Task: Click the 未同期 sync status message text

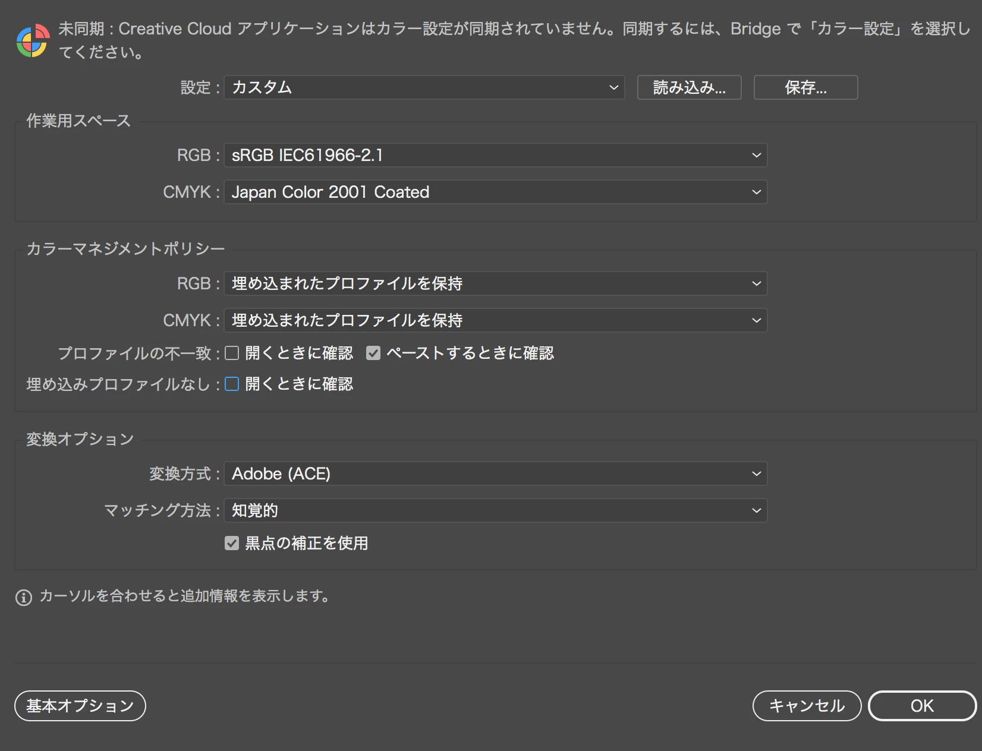Action: click(514, 40)
